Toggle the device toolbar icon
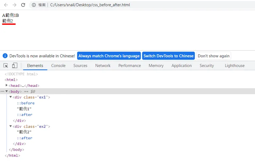Viewport: 255px width, 163px height. click(x=15, y=65)
